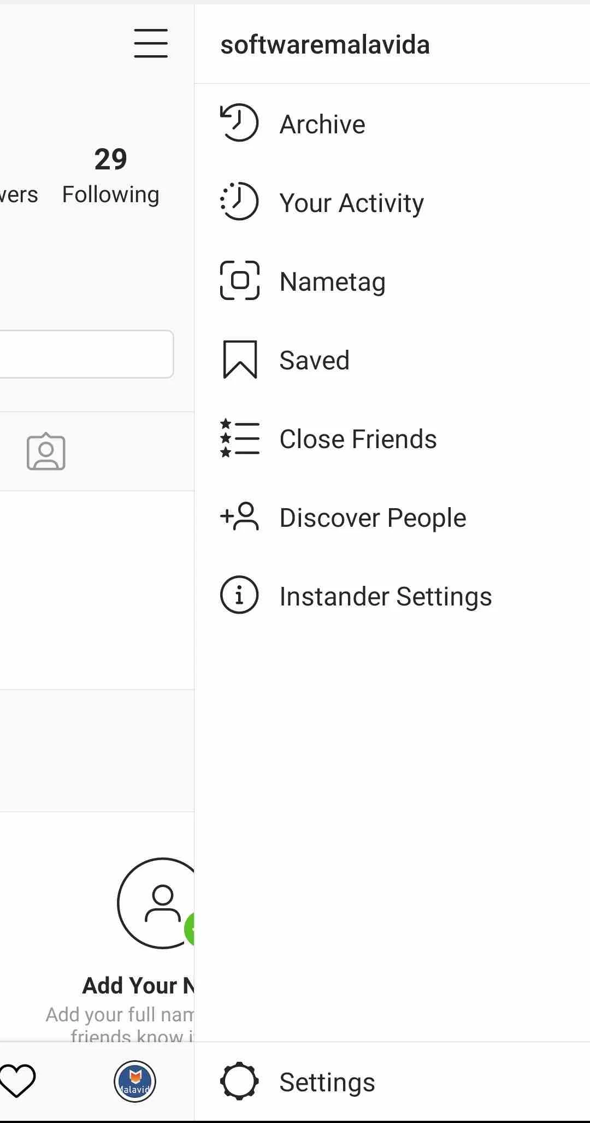Tap the Your Activity icon
This screenshot has height=1123, width=590.
[x=239, y=202]
